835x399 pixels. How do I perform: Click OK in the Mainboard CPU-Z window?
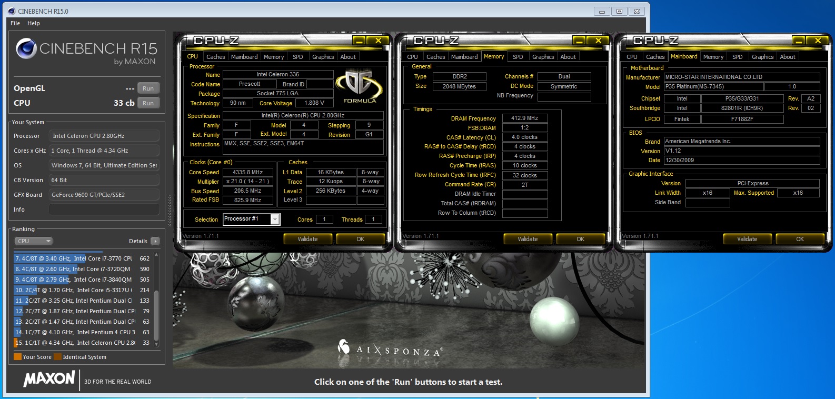(x=800, y=239)
